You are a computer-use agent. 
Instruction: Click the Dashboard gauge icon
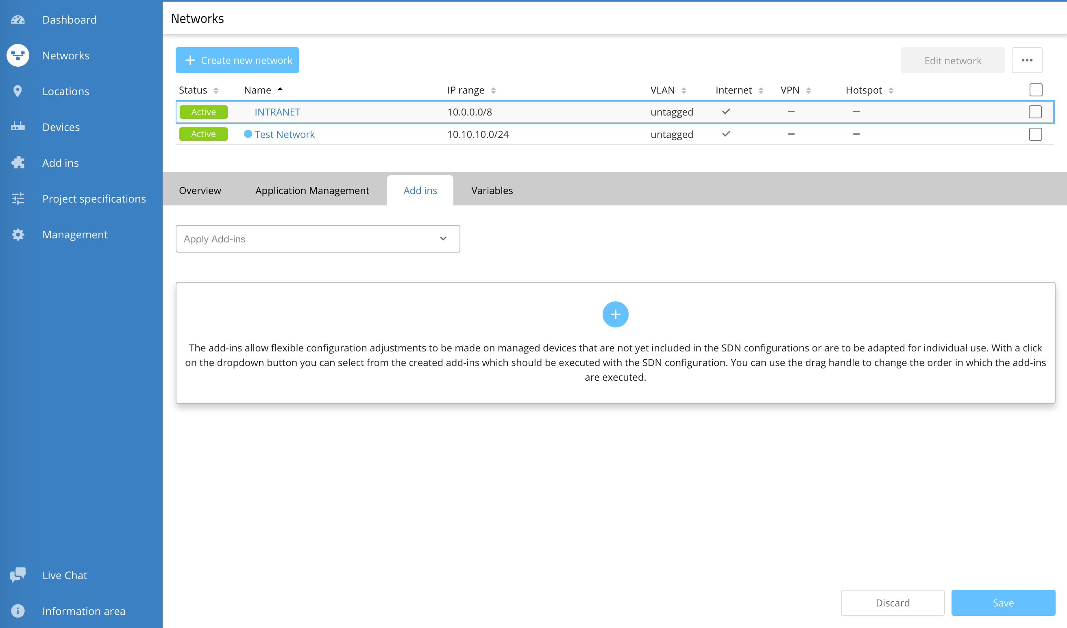[18, 20]
